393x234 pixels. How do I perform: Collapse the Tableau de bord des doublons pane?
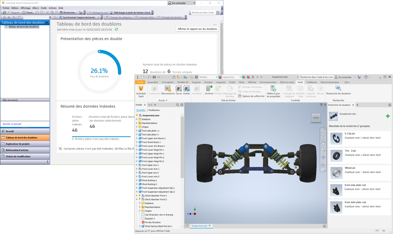(47, 23)
